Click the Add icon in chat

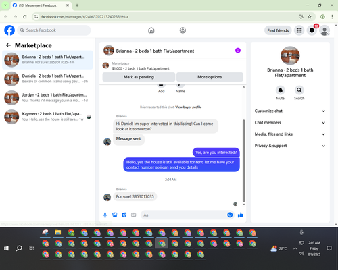161,85
